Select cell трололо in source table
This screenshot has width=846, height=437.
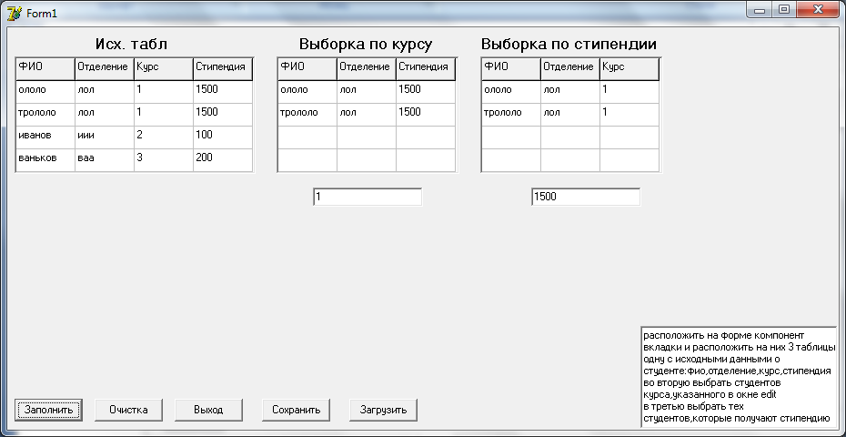click(45, 115)
